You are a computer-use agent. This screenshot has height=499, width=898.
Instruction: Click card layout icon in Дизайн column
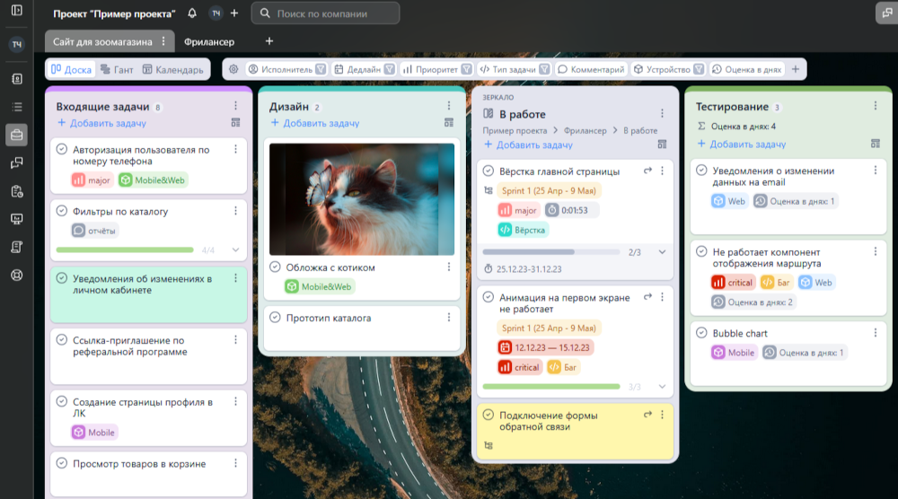[x=449, y=122]
